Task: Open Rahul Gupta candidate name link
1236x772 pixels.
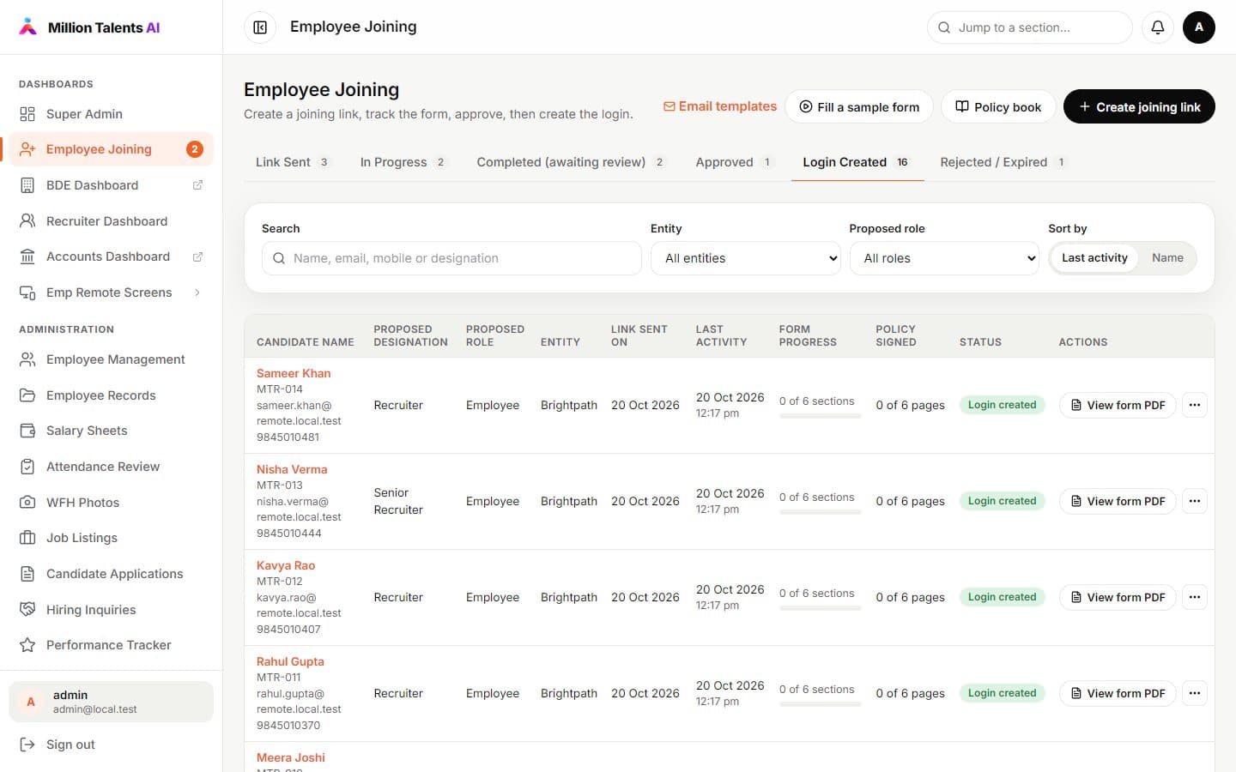Action: 290,661
